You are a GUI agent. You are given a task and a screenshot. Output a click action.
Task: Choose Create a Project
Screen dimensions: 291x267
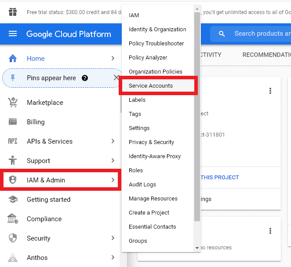pos(158,212)
